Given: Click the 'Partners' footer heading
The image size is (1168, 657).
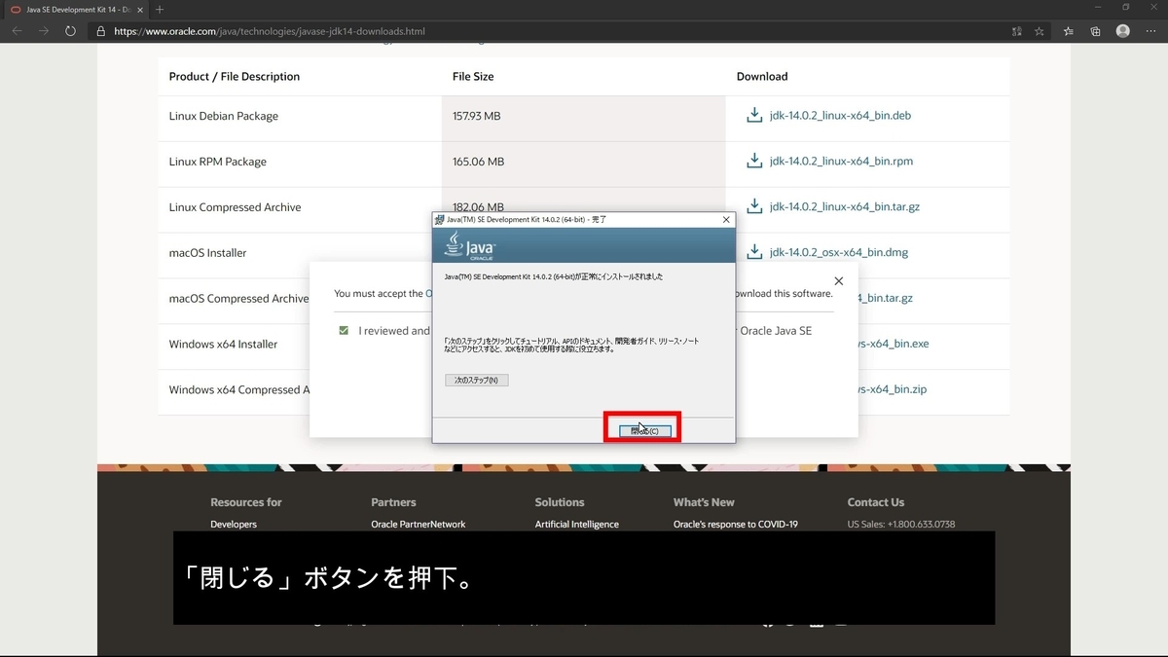Looking at the screenshot, I should coord(393,502).
